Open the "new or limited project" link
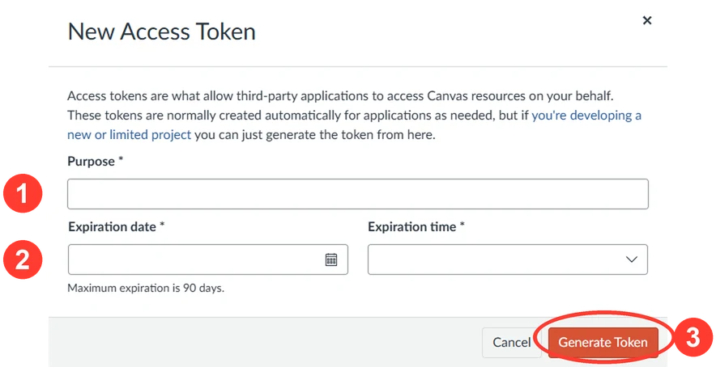 click(130, 135)
